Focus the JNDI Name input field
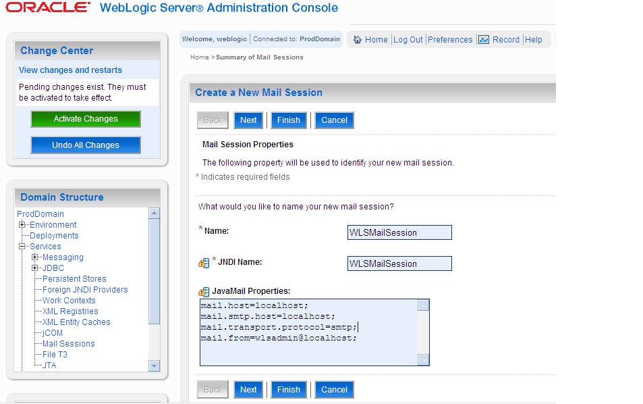 tap(399, 263)
